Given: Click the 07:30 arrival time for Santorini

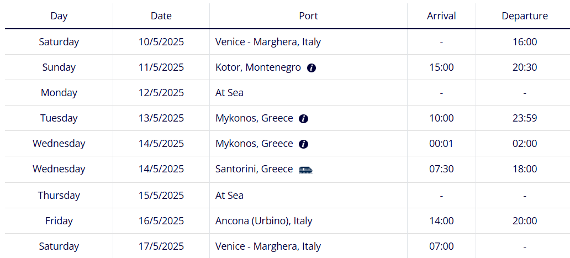Looking at the screenshot, I should click(441, 169).
